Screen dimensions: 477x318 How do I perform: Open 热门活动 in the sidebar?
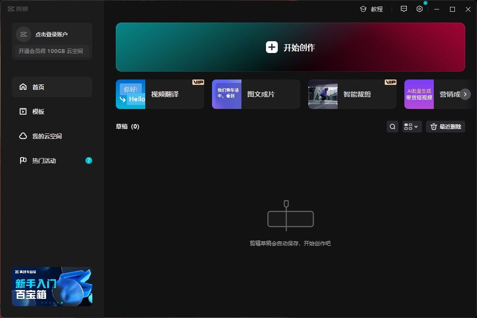tap(44, 160)
